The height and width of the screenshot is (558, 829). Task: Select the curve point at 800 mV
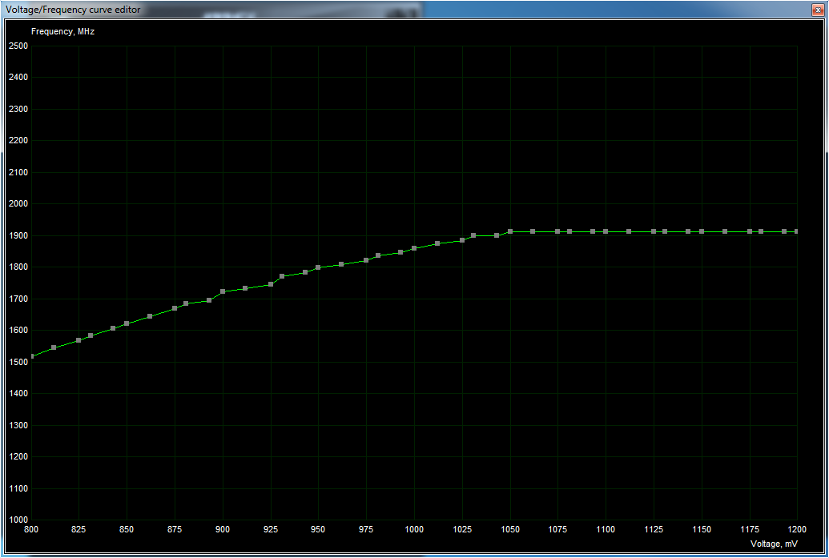(31, 356)
